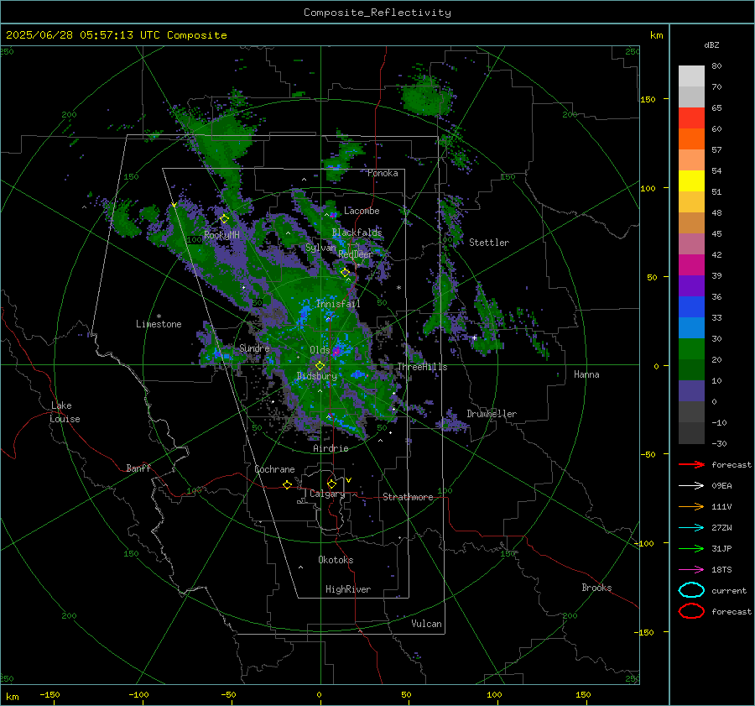Viewport: 755px width, 706px height.
Task: Click the yellow diamond marker near RockyMH
Action: pyautogui.click(x=224, y=219)
